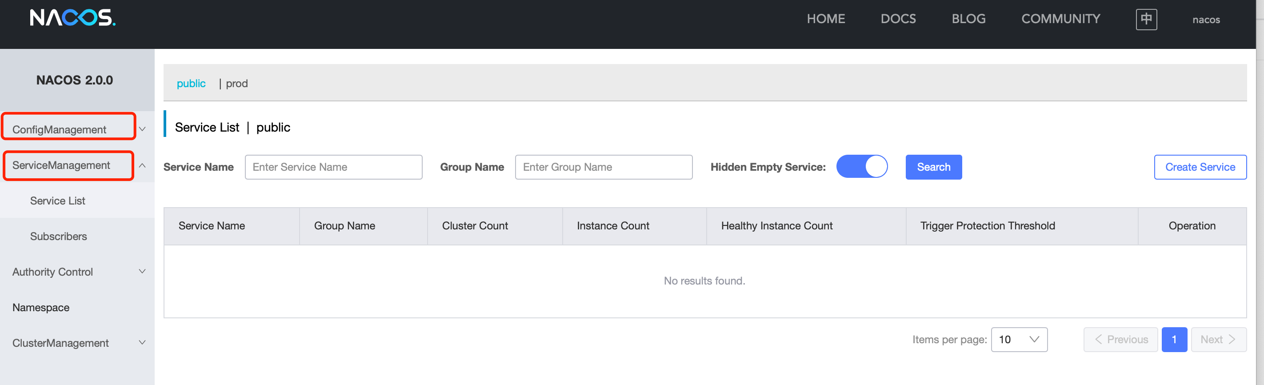Switch language with the 中 icon
Viewport: 1264px width, 385px height.
point(1146,19)
